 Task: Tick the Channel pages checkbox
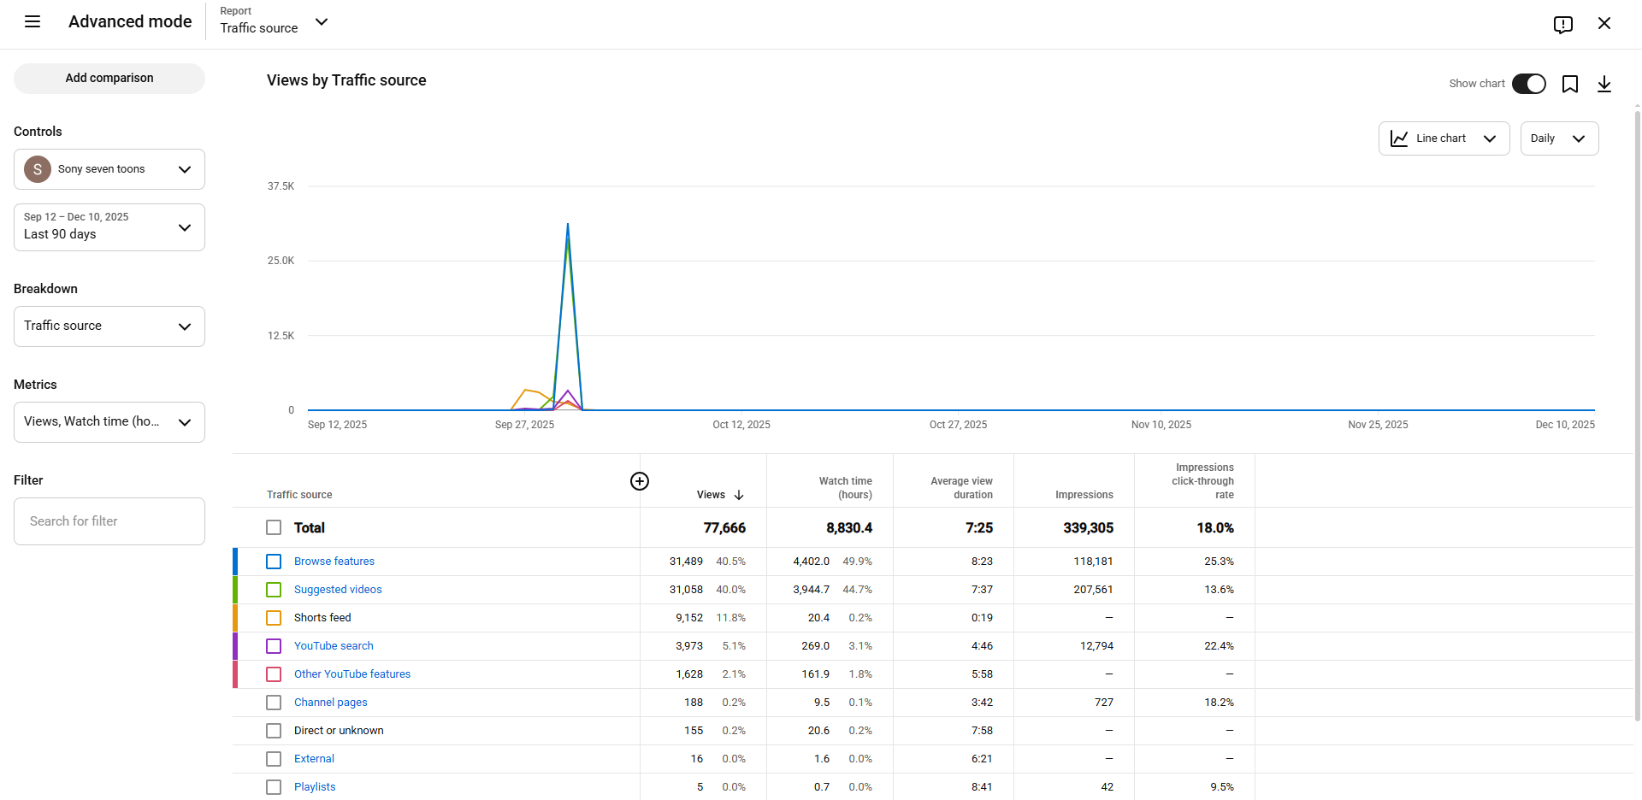point(274,703)
